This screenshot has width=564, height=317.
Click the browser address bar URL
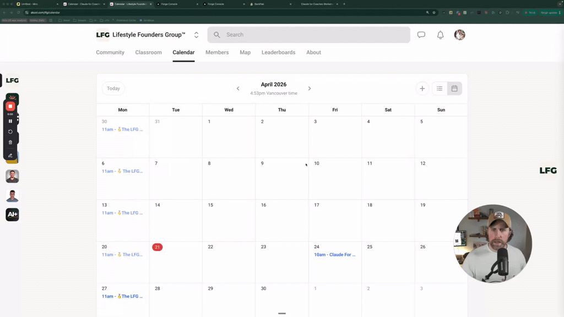point(45,13)
